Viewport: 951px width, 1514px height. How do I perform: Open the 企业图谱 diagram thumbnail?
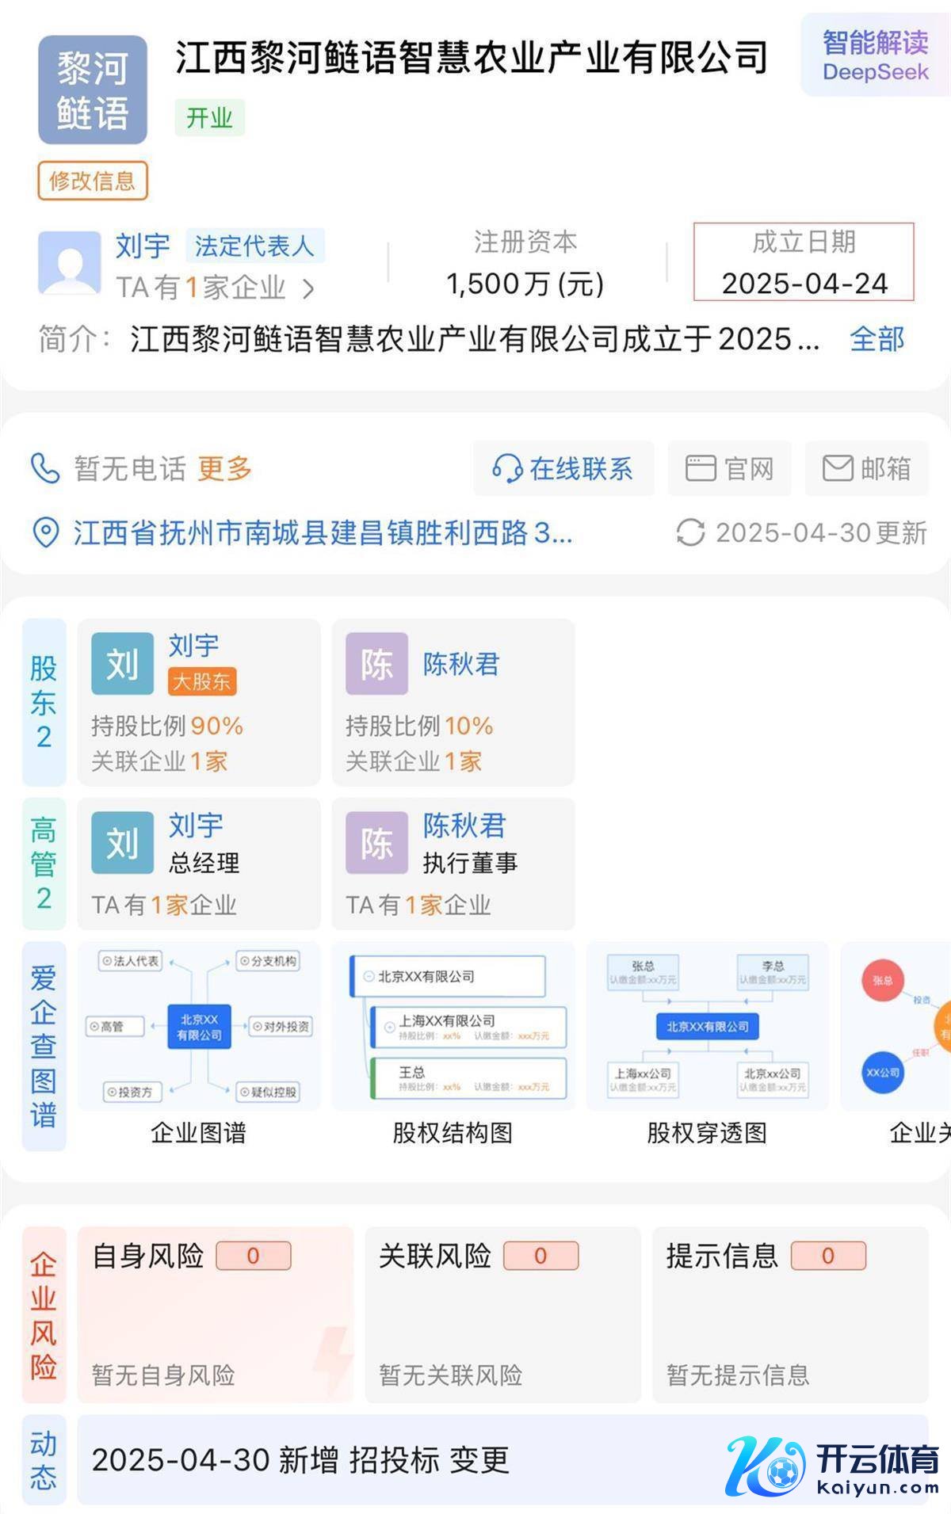coord(199,1027)
